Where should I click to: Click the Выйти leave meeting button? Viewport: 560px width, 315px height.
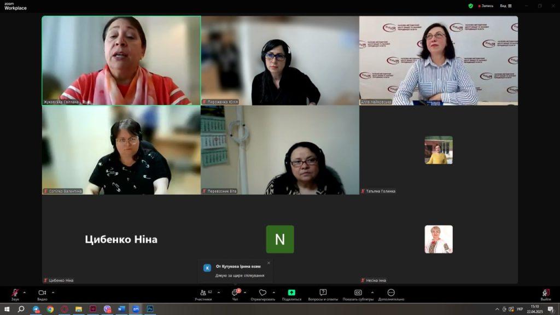[545, 294]
